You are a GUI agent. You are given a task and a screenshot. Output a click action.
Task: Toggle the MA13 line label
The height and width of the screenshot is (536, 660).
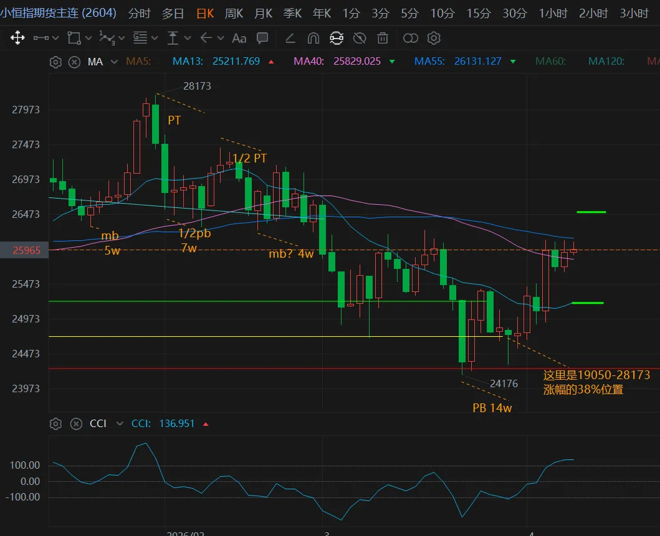click(x=188, y=62)
